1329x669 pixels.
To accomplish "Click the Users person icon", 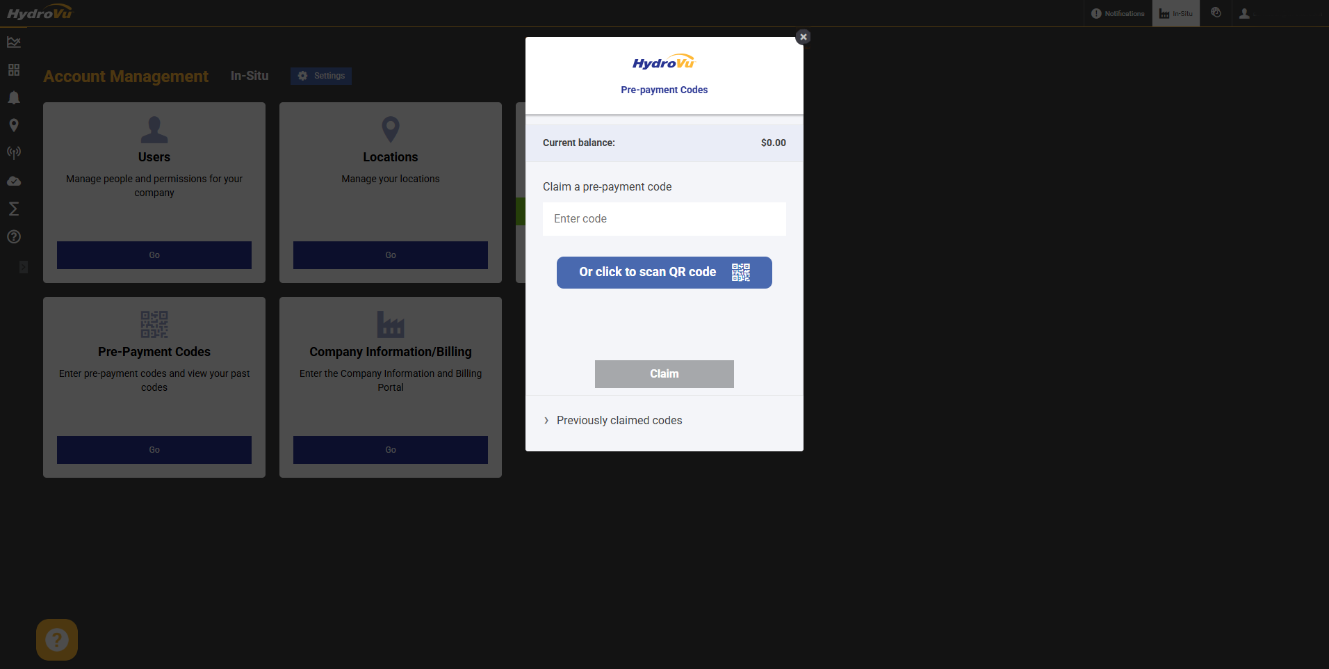I will coord(154,129).
